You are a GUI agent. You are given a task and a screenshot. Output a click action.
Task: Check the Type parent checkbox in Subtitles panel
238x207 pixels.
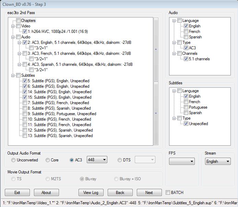pyautogui.click(x=179, y=118)
